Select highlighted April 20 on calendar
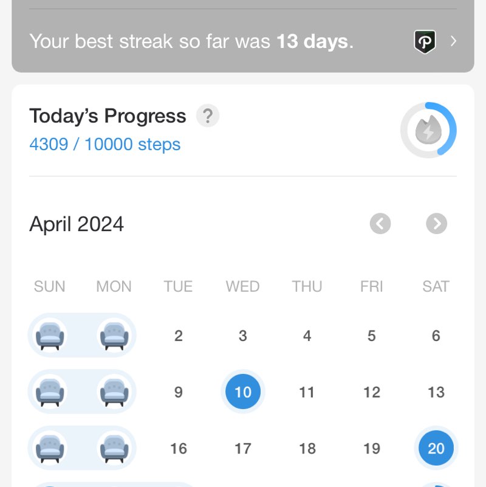Screen dimensions: 486x487 [436, 449]
